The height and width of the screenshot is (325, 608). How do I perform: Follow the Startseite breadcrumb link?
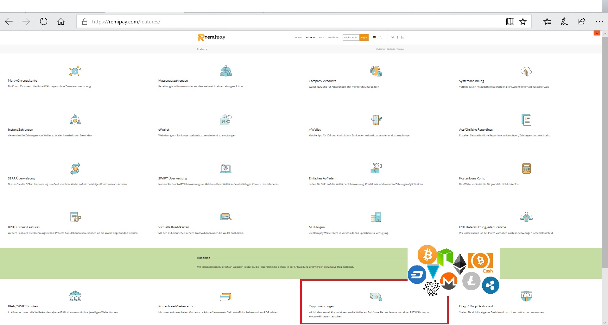coord(390,49)
